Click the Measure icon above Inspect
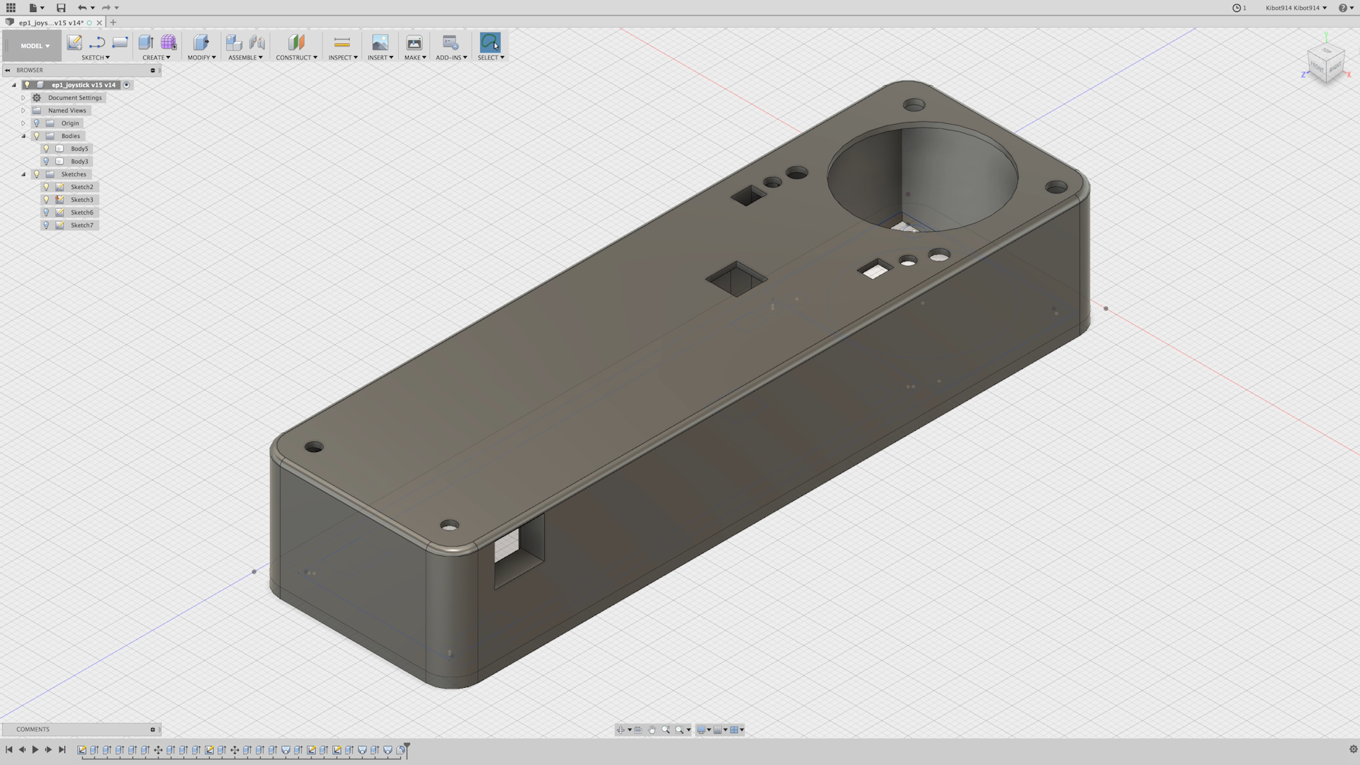This screenshot has height=765, width=1360. 342,42
